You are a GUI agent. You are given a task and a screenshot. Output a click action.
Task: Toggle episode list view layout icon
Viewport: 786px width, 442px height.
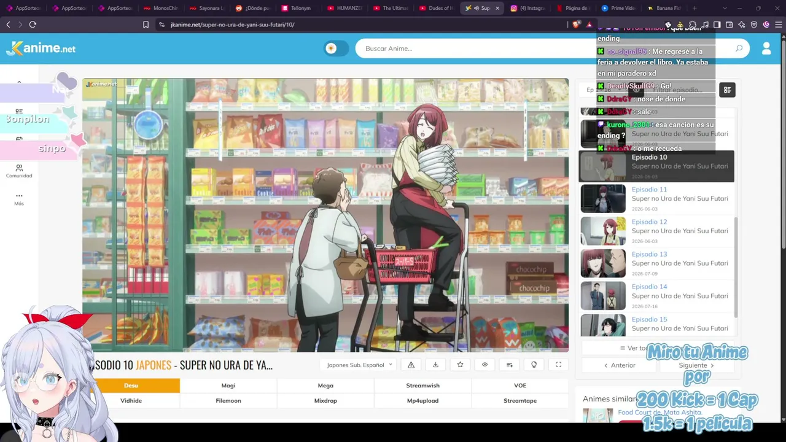pos(727,90)
